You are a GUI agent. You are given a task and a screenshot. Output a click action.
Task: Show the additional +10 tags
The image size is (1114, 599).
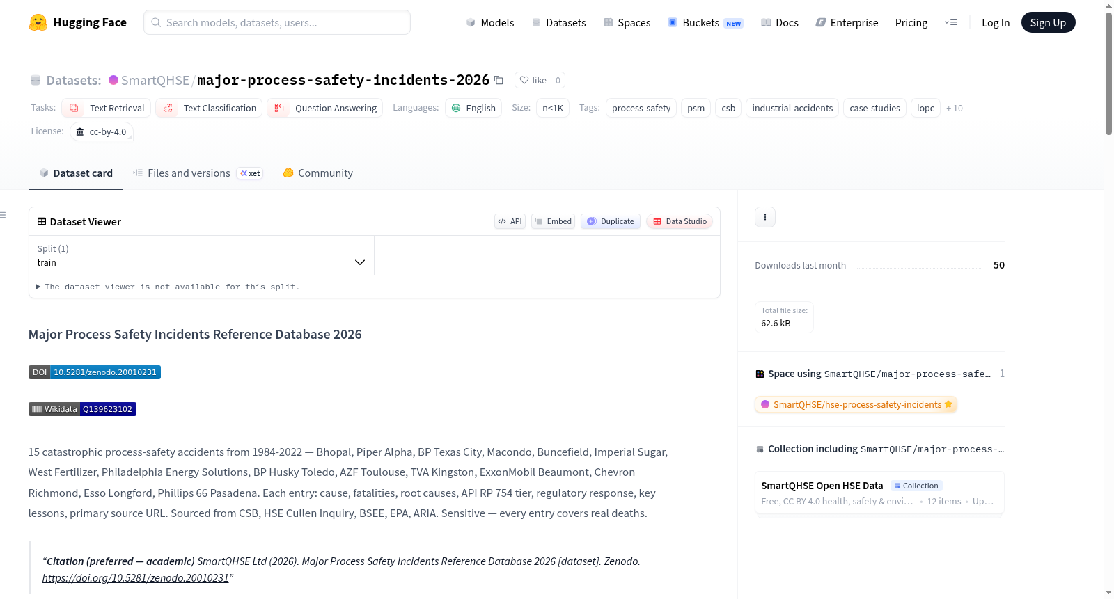coord(955,108)
